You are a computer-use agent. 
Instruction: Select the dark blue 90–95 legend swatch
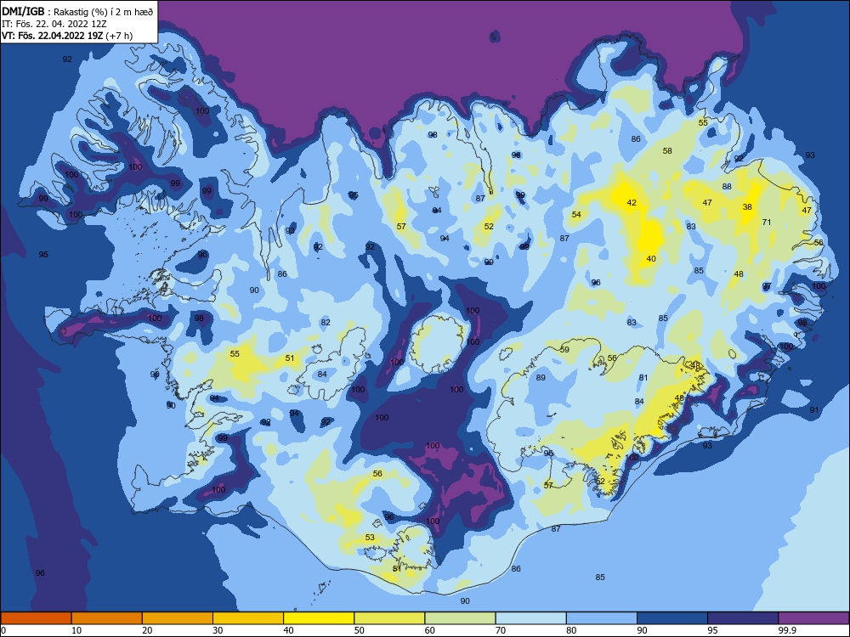[x=672, y=618]
